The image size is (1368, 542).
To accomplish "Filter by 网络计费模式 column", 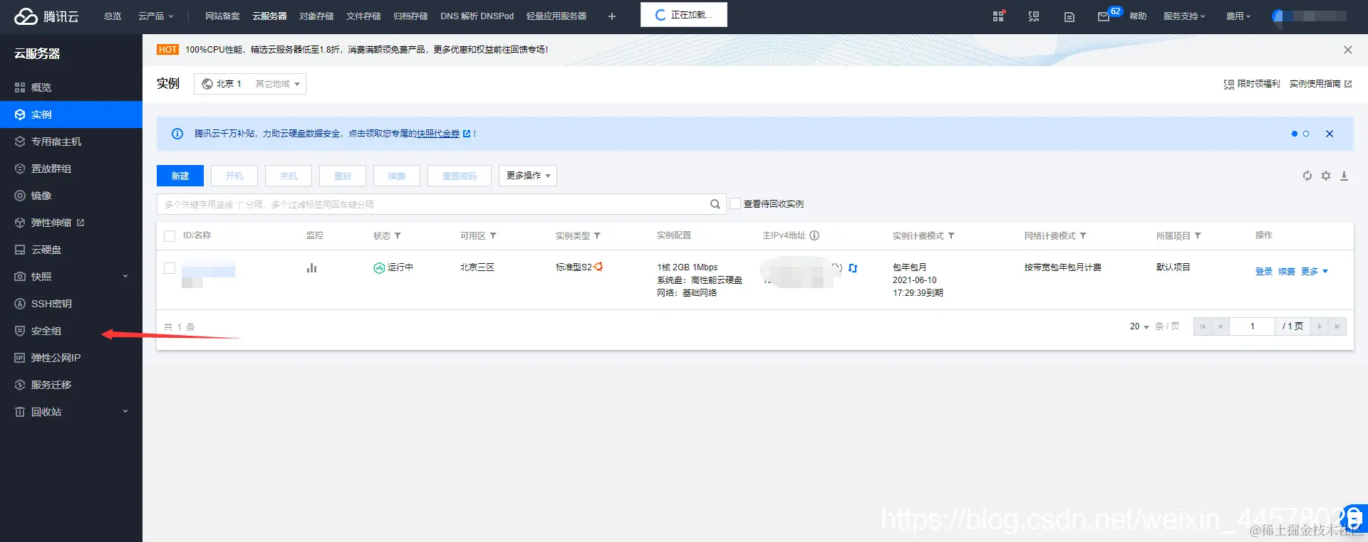I will click(1083, 236).
